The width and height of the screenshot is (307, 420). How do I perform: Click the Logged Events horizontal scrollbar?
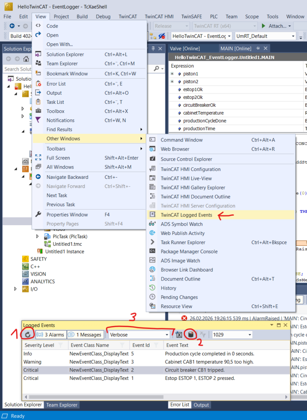coord(156,397)
